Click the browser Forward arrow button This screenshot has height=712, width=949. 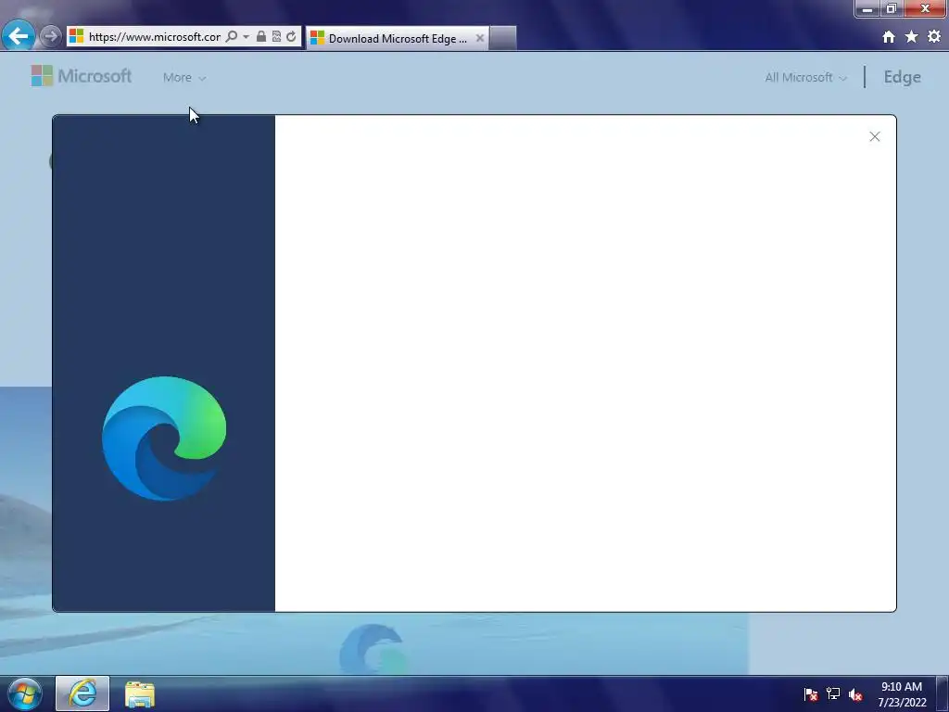pos(51,36)
